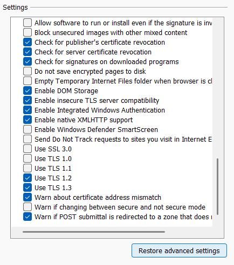Turn off insecure TLS server compatibility
The width and height of the screenshot is (234, 265).
tap(27, 100)
